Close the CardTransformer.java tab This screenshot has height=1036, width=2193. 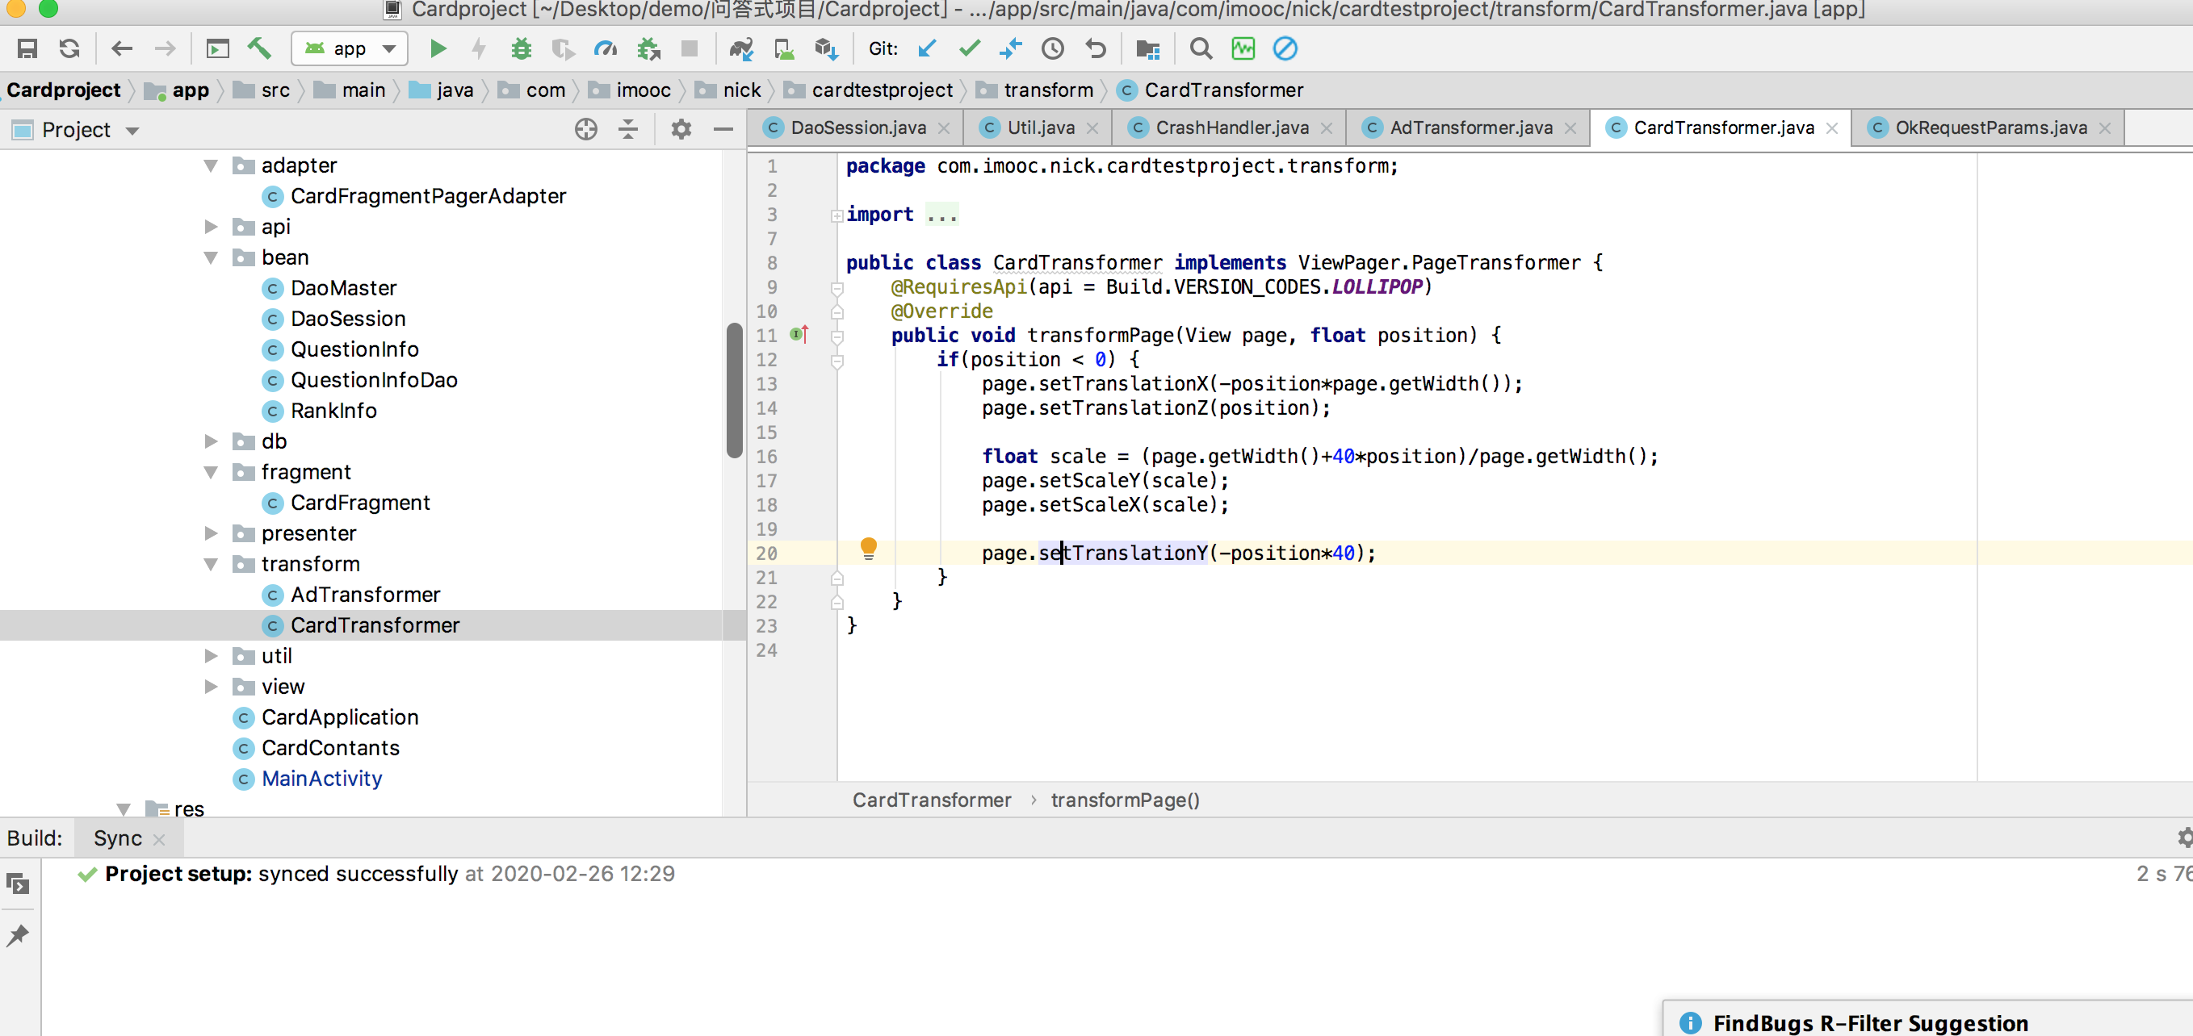[x=1832, y=128]
